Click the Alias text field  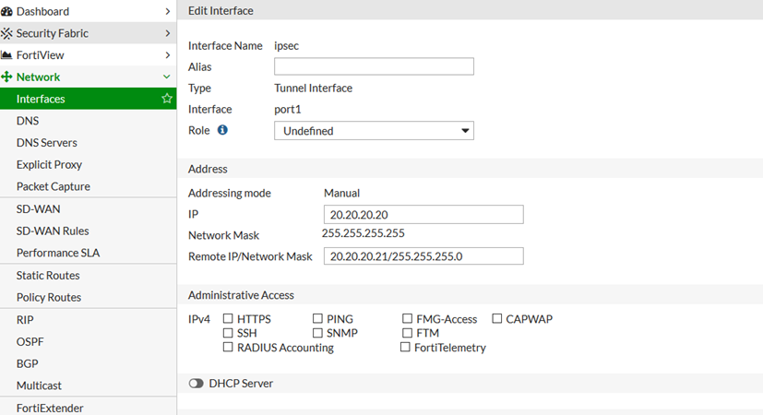coord(374,66)
